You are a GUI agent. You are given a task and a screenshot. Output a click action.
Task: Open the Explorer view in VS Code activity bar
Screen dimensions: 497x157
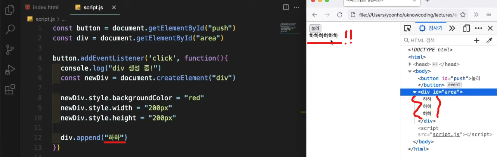coord(10,10)
